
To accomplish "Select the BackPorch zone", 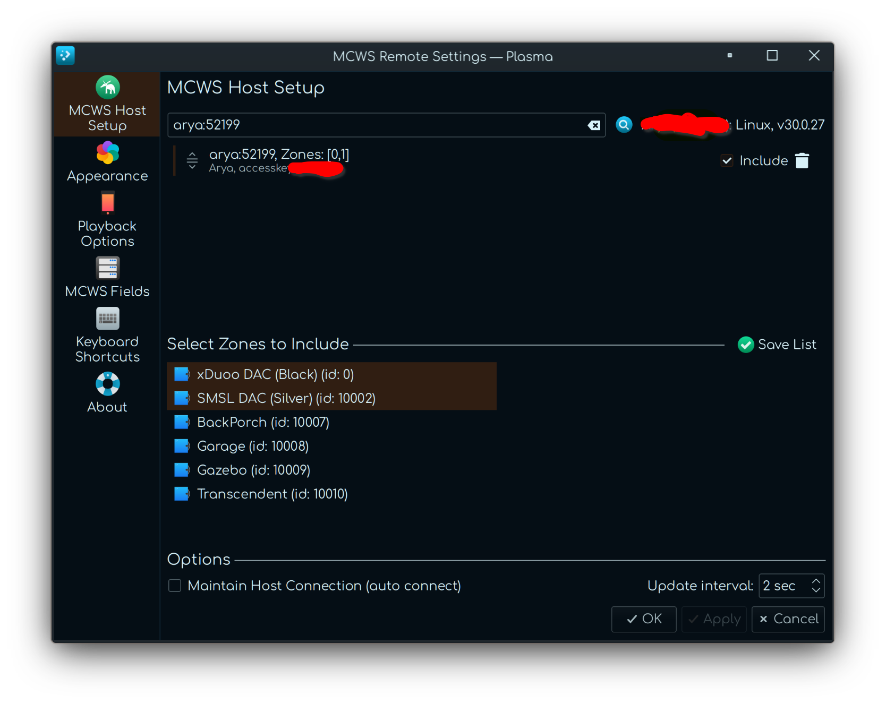I will 331,422.
